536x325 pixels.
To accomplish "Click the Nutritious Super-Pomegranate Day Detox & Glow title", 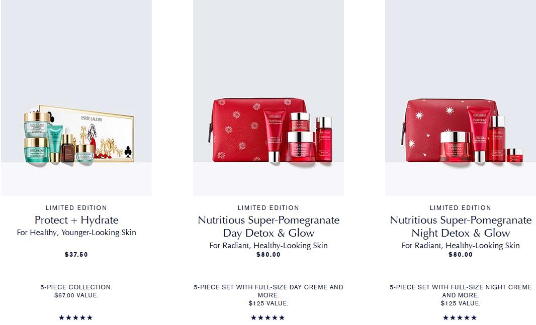I will point(269,227).
